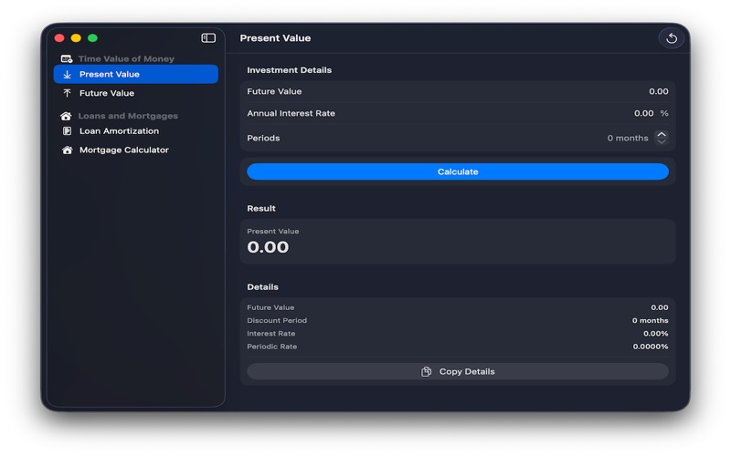Open Loan Amortization in the sidebar

tap(135, 131)
